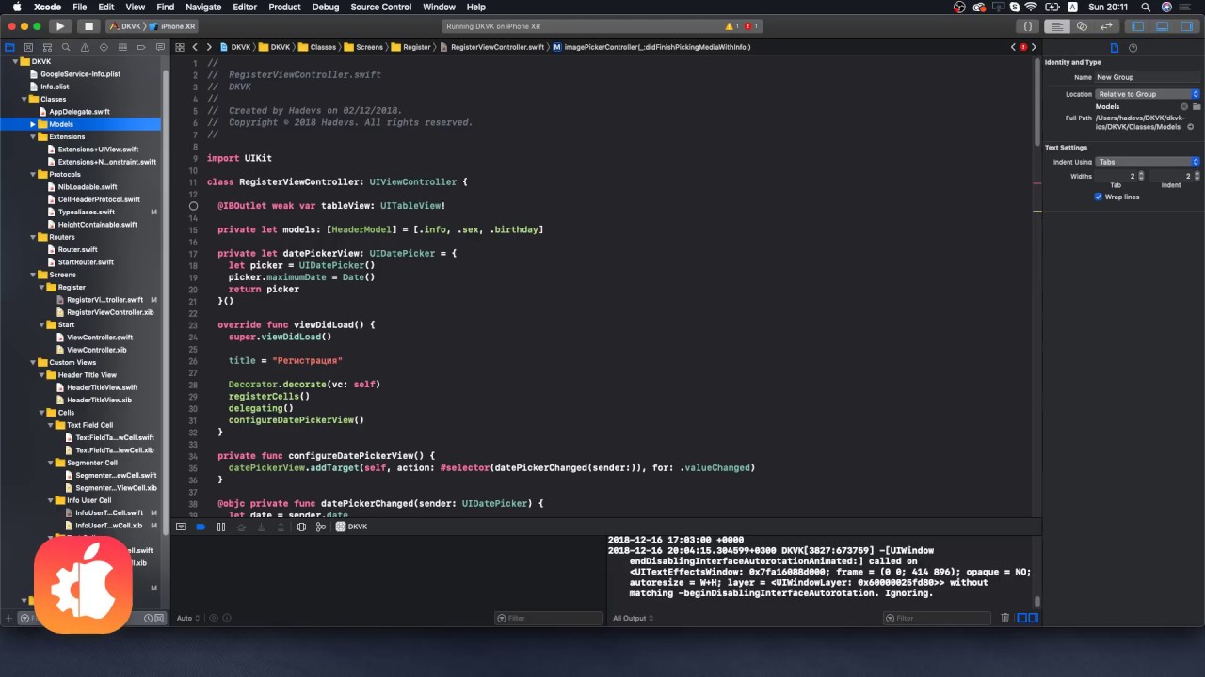Click the IBOutlet connection circle for tableView

tap(194, 205)
